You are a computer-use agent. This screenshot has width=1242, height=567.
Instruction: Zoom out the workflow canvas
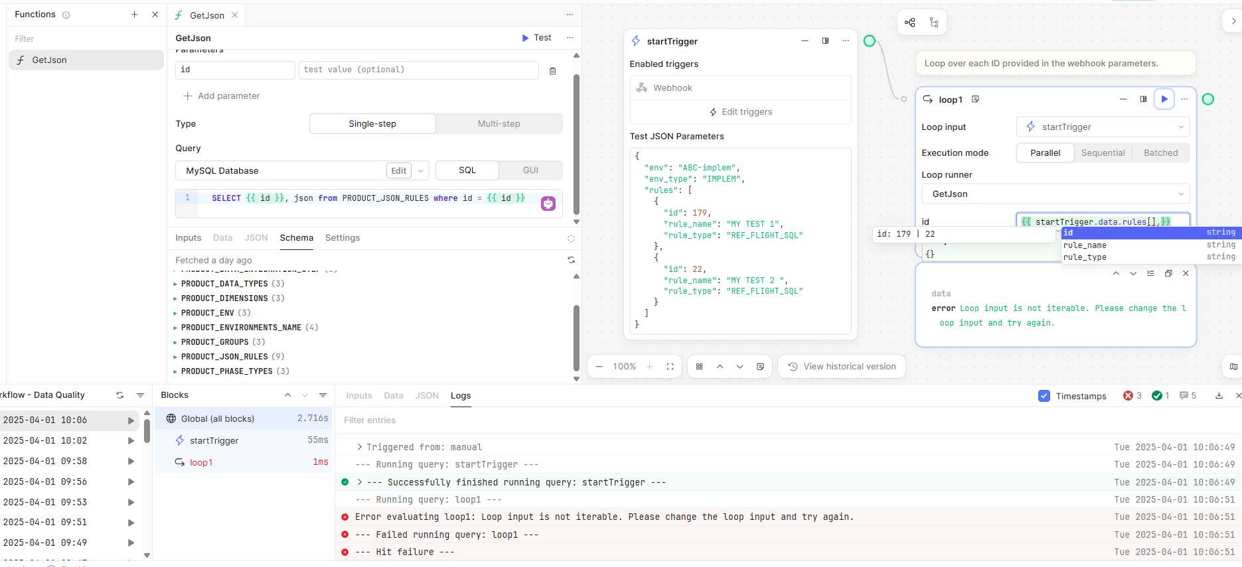(599, 367)
